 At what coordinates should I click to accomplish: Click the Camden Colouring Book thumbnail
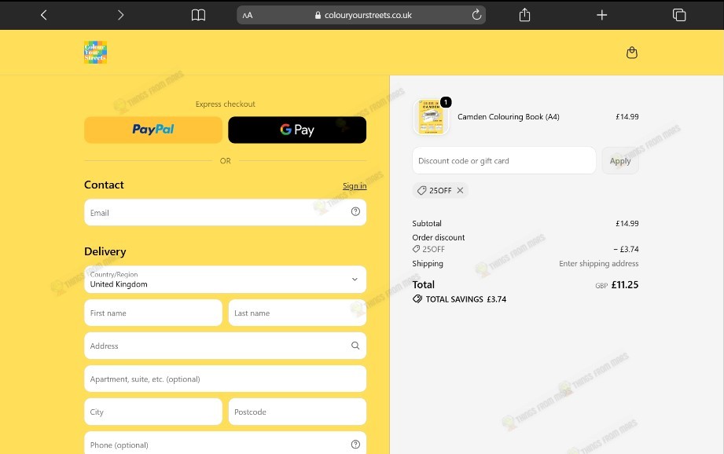(x=432, y=117)
